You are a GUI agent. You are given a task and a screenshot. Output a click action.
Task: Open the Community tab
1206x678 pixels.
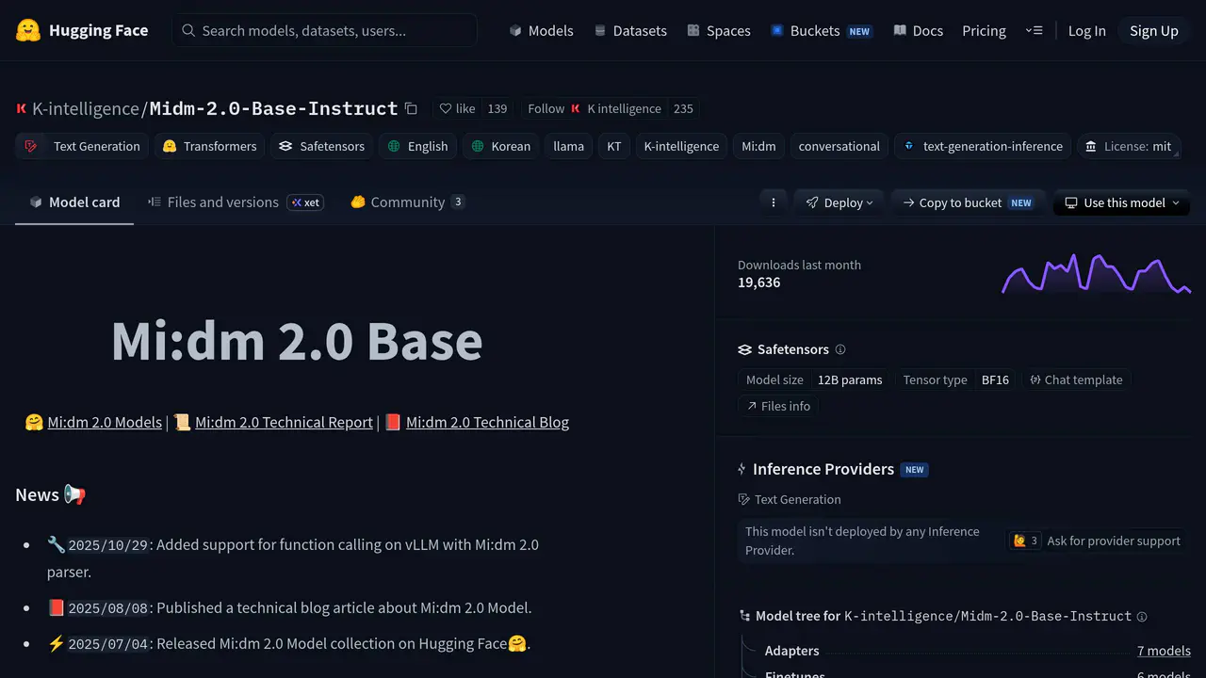pos(407,202)
